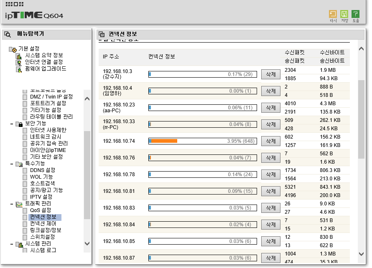Open the 도움 (help) icon

tap(355, 14)
